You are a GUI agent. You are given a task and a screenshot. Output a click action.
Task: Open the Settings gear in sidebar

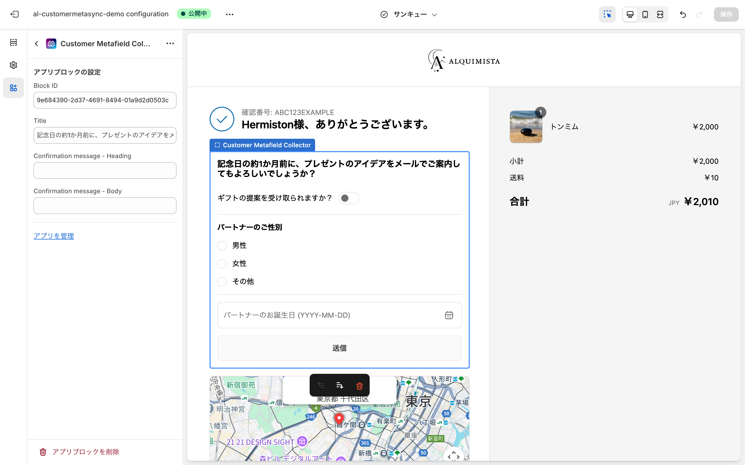click(x=13, y=65)
